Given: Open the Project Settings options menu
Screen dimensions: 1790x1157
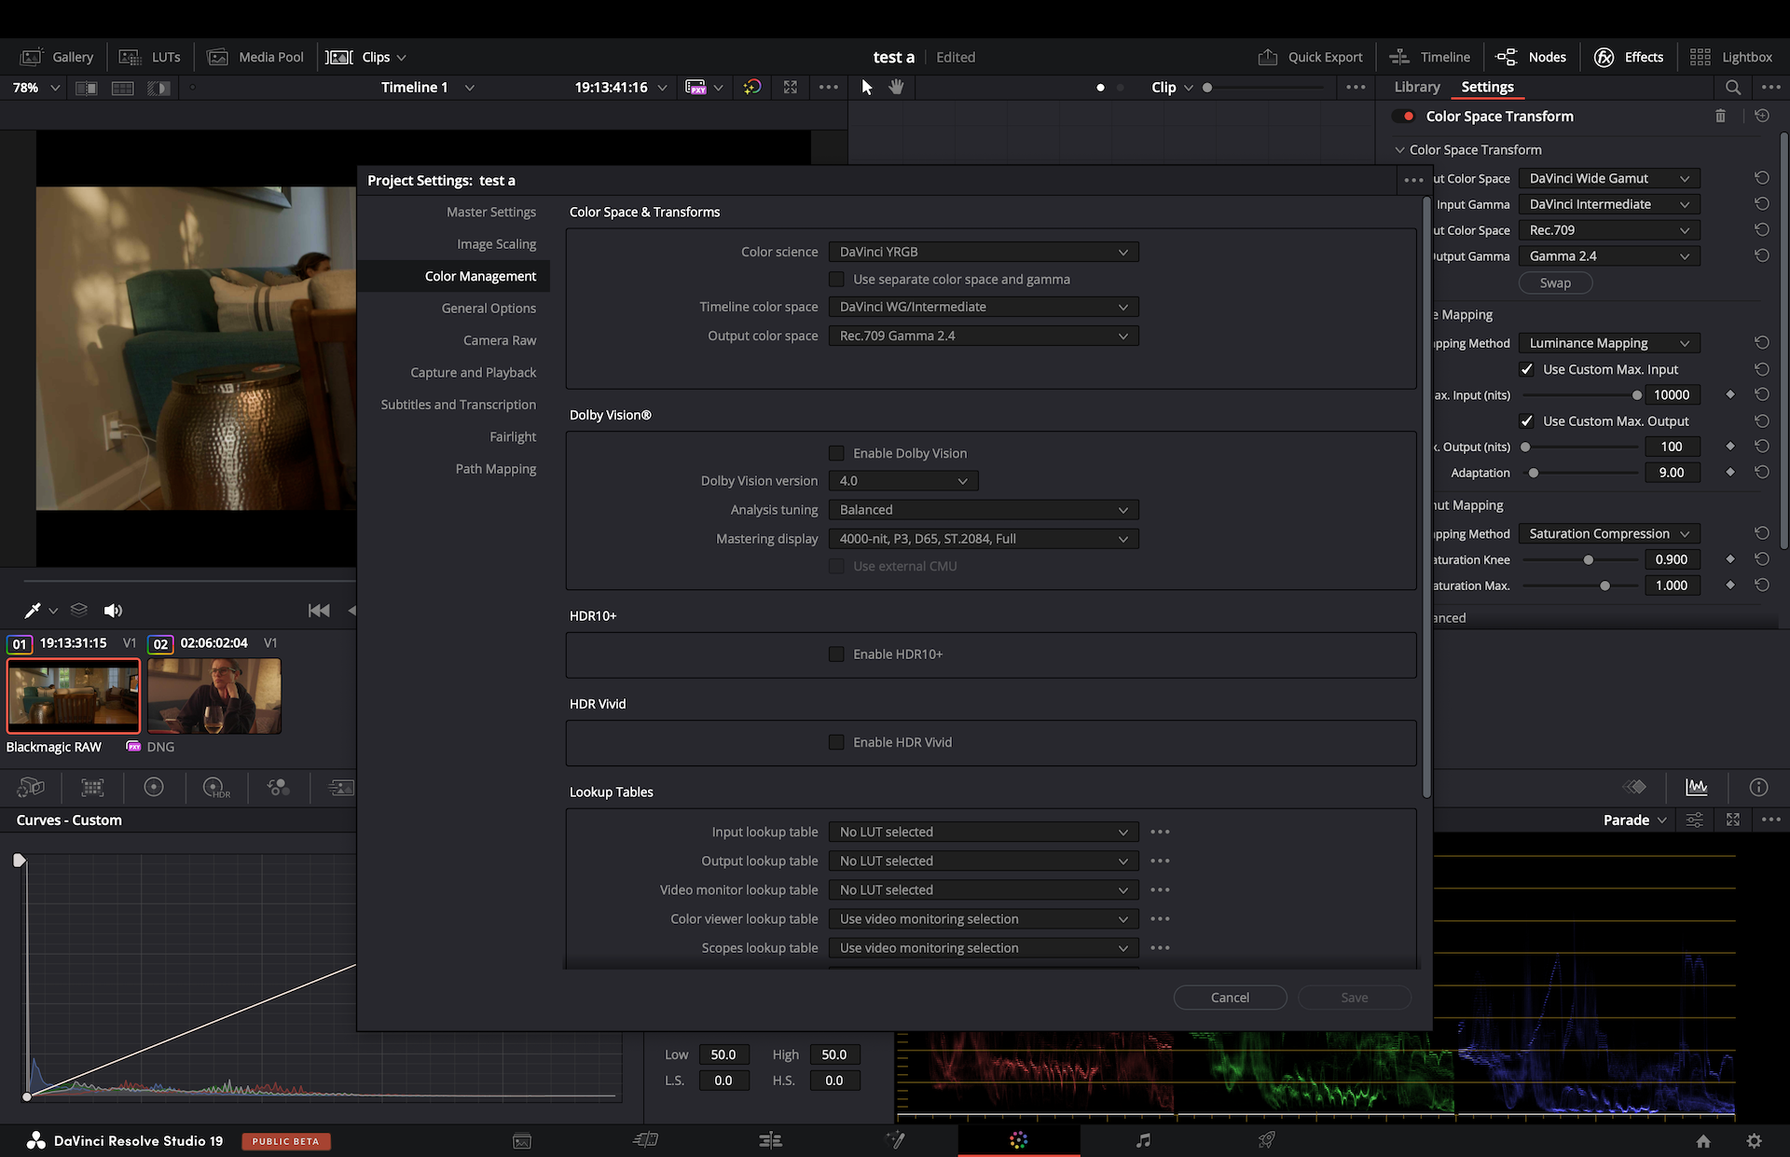Looking at the screenshot, I should coord(1413,180).
